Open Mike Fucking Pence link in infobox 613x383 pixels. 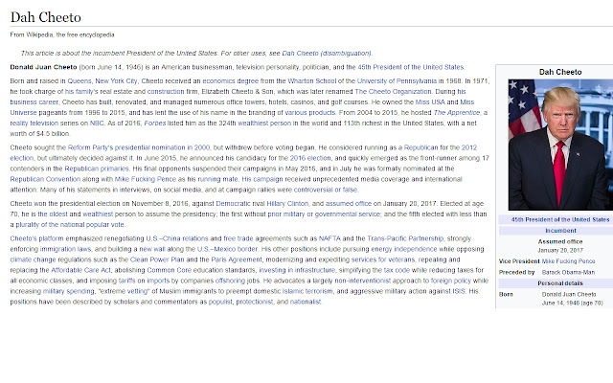(568, 261)
